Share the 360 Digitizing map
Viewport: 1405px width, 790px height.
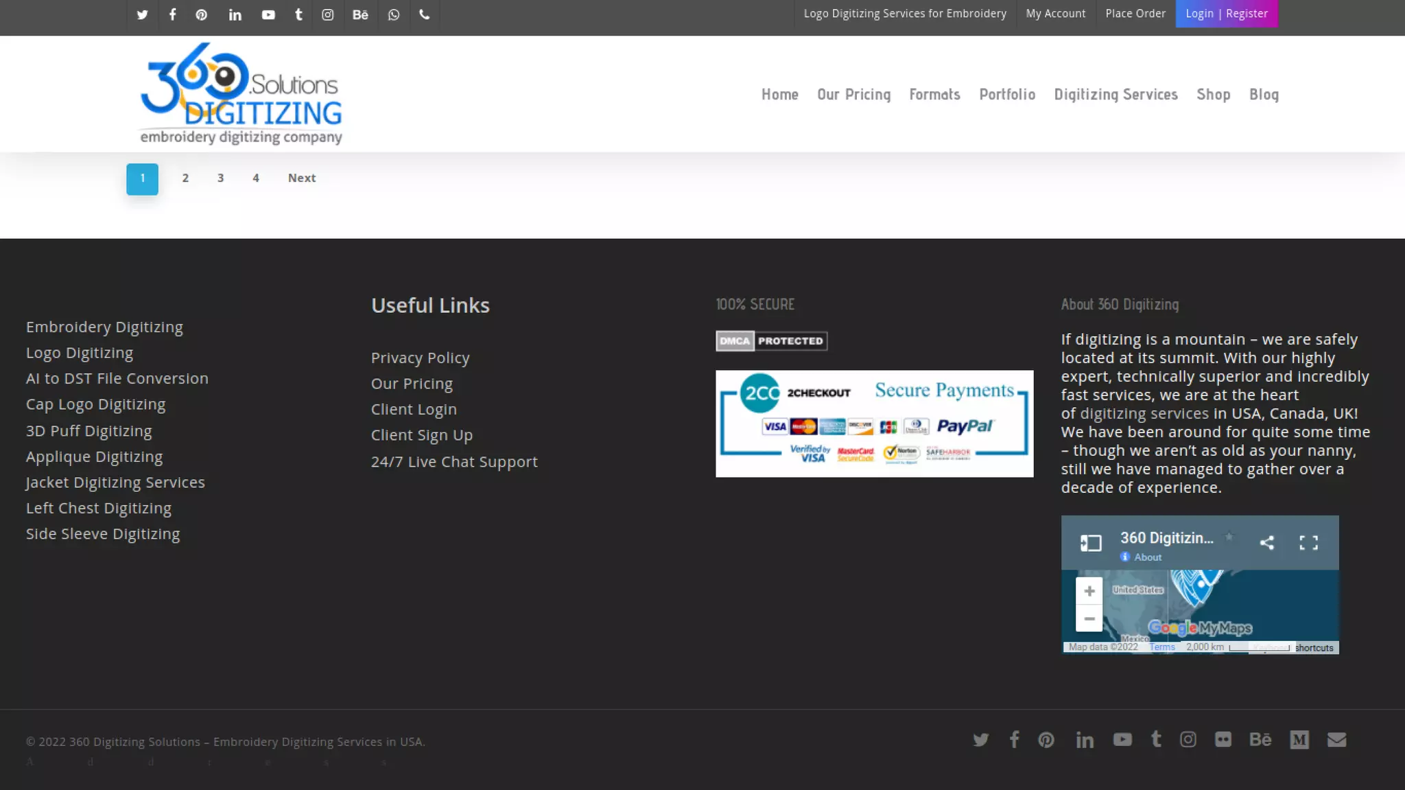1266,543
